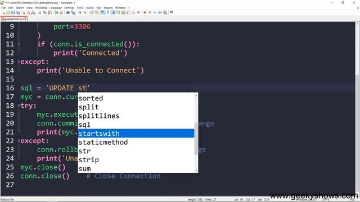Click the Save Recorded Macro icon

coord(165,12)
